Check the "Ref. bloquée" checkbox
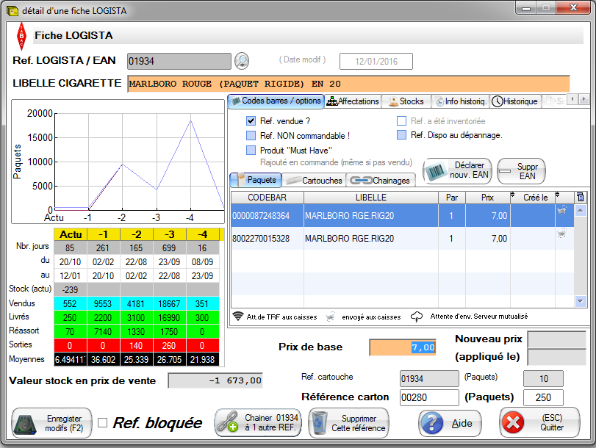The height and width of the screenshot is (448, 596). (103, 422)
